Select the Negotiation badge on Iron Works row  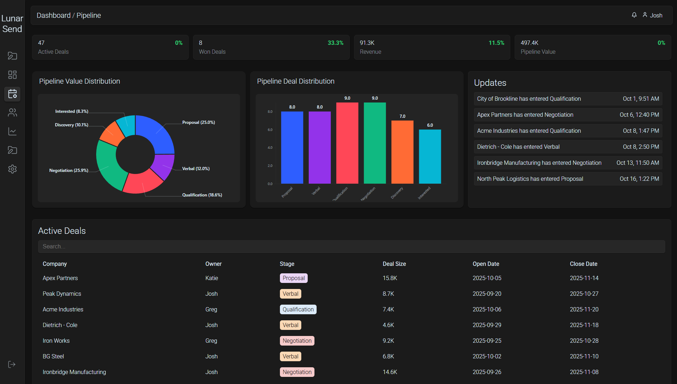(x=297, y=341)
